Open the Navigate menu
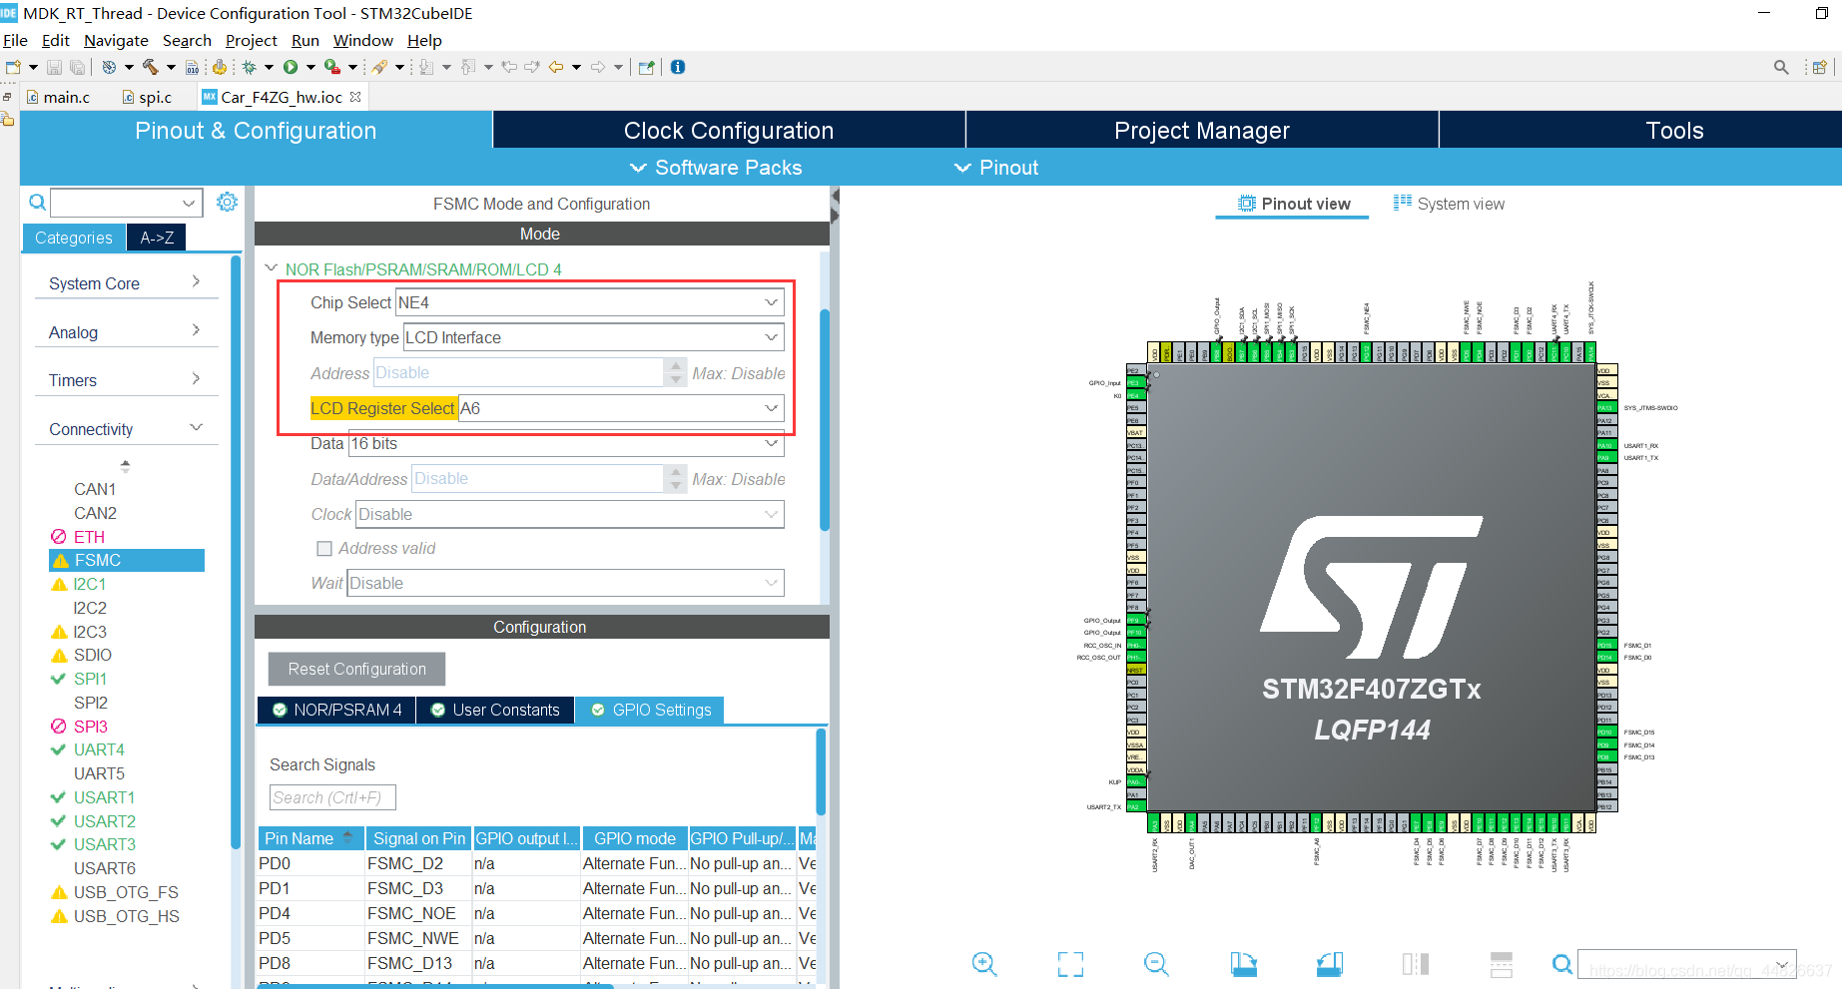This screenshot has height=989, width=1842. [116, 40]
